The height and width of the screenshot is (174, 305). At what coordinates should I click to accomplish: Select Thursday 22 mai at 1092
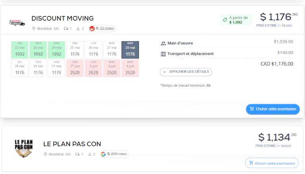pyautogui.click(x=19, y=50)
